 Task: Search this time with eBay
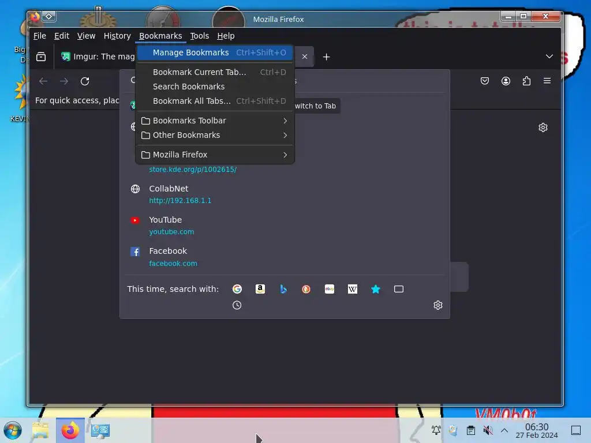[330, 289]
